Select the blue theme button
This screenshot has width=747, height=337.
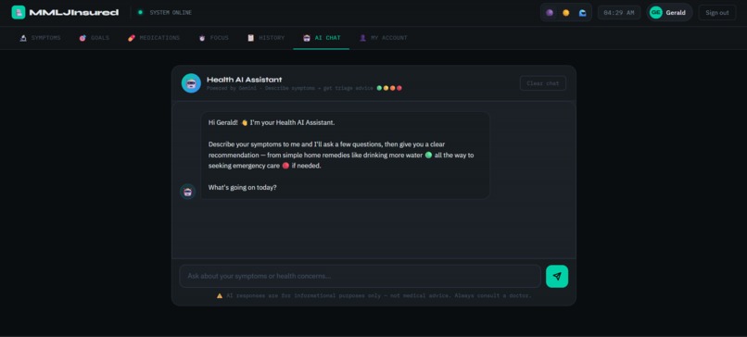coord(582,13)
